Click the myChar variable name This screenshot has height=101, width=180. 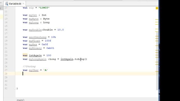tap(34, 70)
